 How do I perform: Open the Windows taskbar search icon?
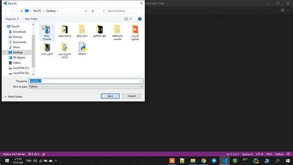coord(278,160)
